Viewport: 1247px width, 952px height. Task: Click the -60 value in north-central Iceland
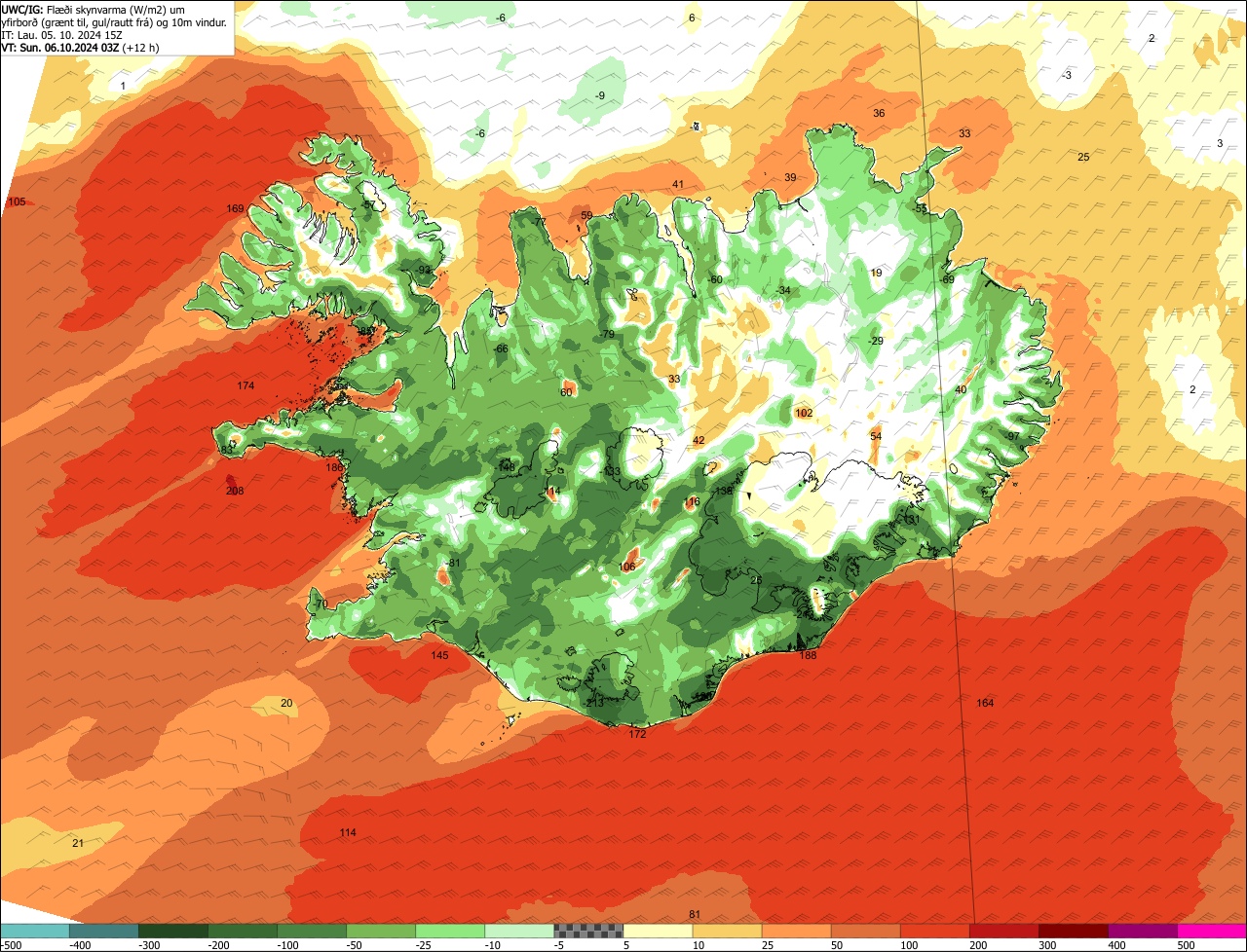[x=715, y=280]
